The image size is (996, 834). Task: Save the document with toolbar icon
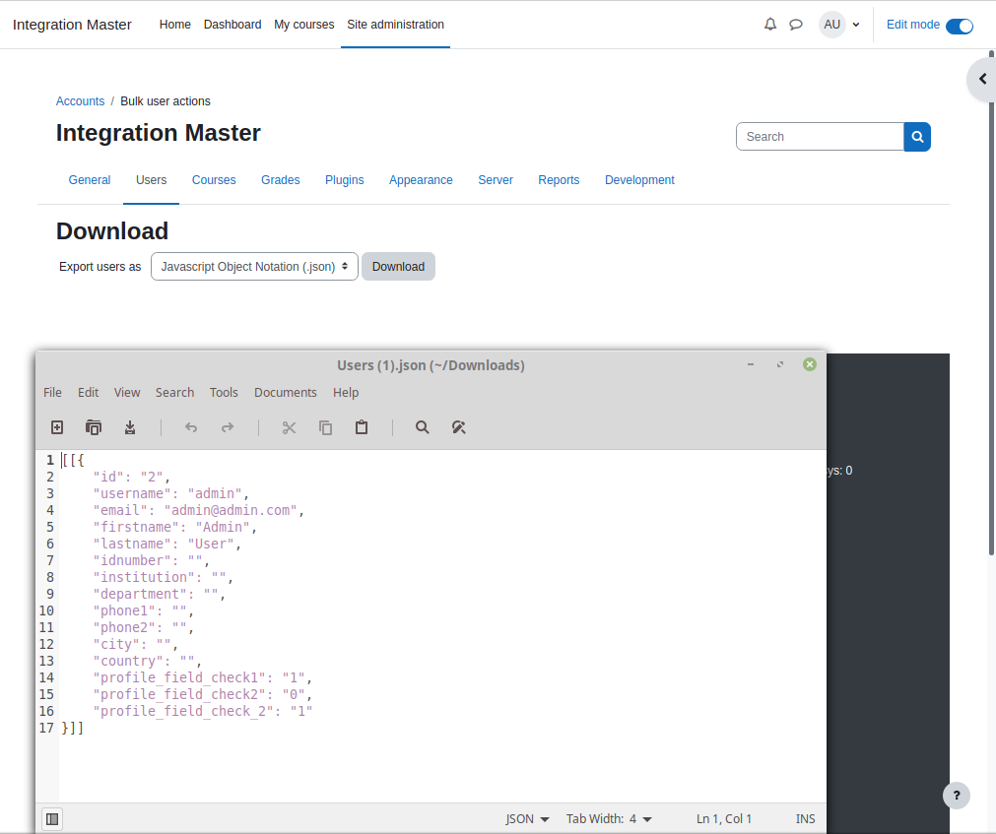pyautogui.click(x=130, y=427)
